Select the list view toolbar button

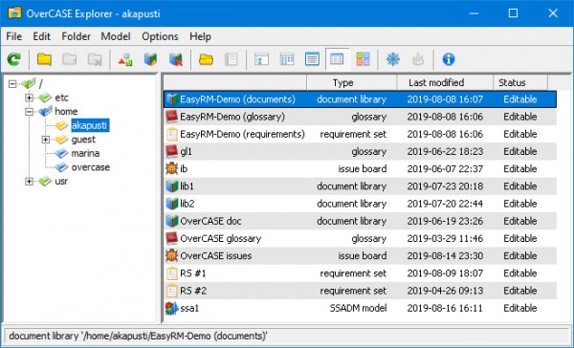pyautogui.click(x=312, y=59)
